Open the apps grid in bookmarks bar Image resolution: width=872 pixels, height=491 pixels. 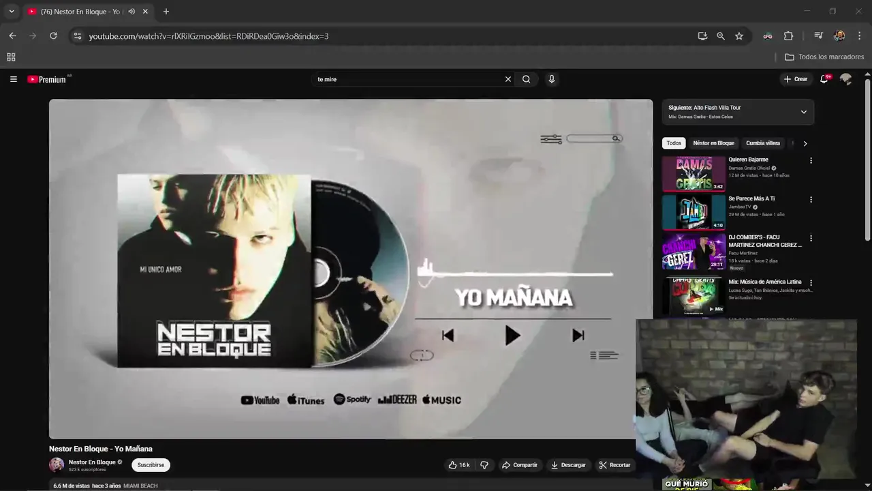[x=11, y=57]
